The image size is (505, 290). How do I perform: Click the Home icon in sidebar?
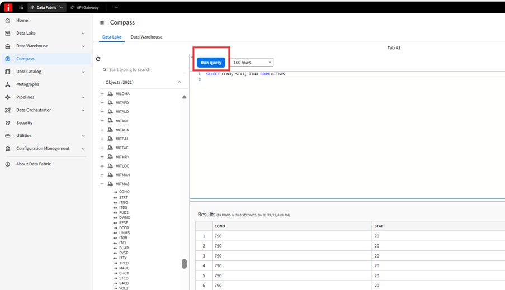click(8, 20)
